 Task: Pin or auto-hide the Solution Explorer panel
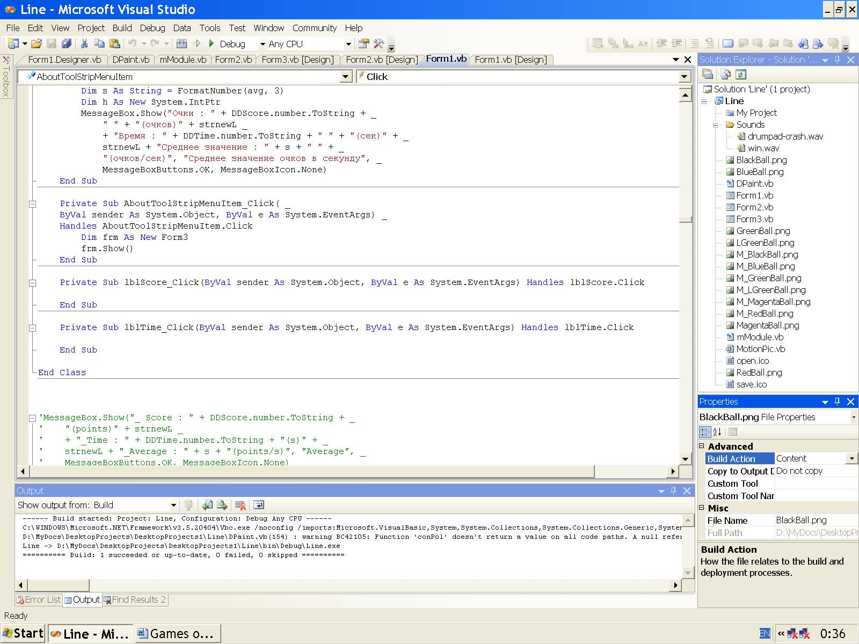point(837,60)
